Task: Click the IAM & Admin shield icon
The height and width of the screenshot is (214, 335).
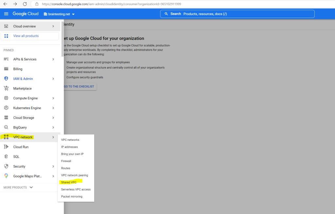Action: point(6,78)
